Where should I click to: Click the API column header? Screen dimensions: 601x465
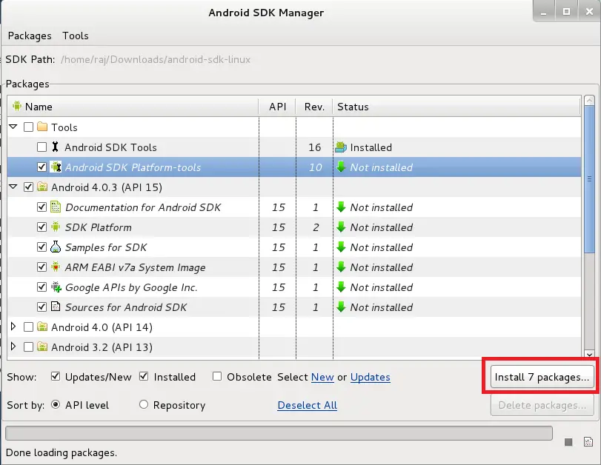point(277,107)
